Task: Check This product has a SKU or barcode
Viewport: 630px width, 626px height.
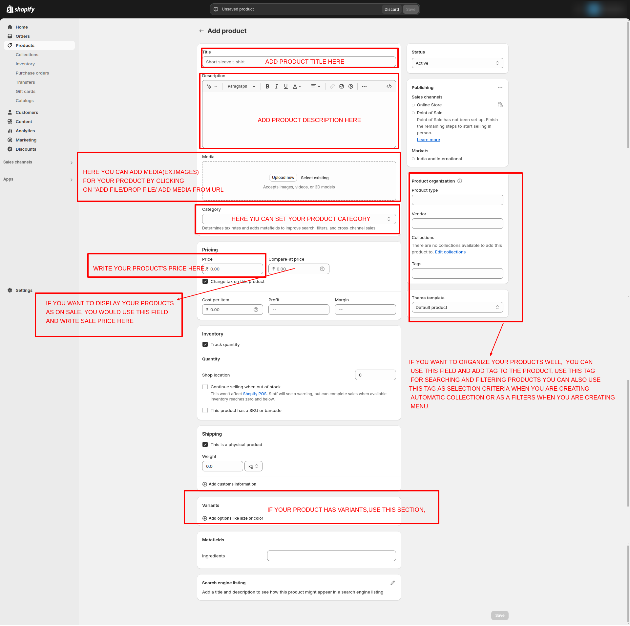Action: pyautogui.click(x=205, y=410)
